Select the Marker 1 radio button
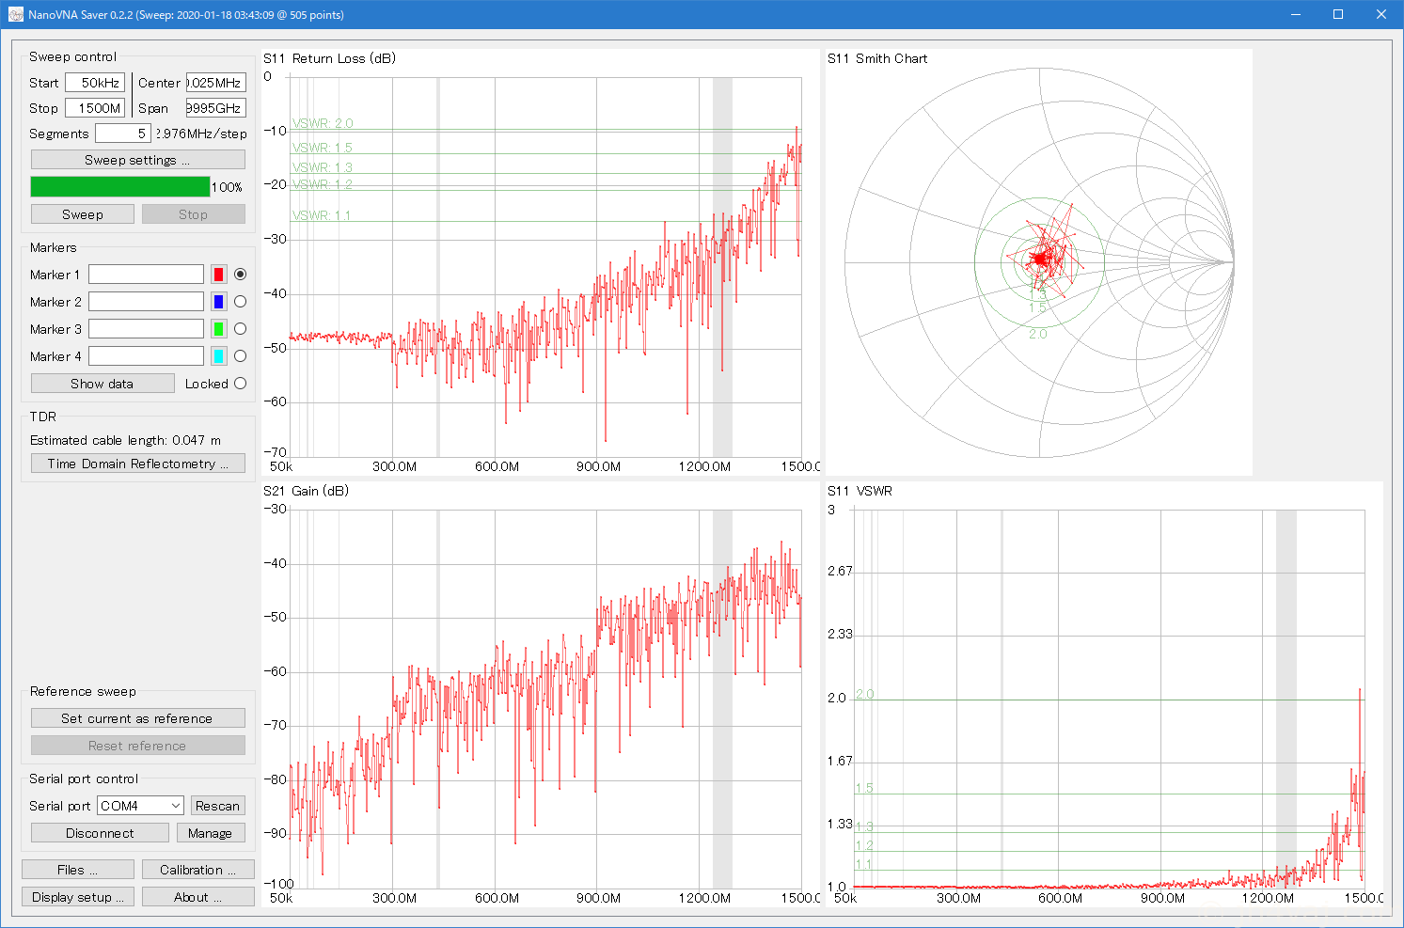1404x928 pixels. pyautogui.click(x=241, y=275)
